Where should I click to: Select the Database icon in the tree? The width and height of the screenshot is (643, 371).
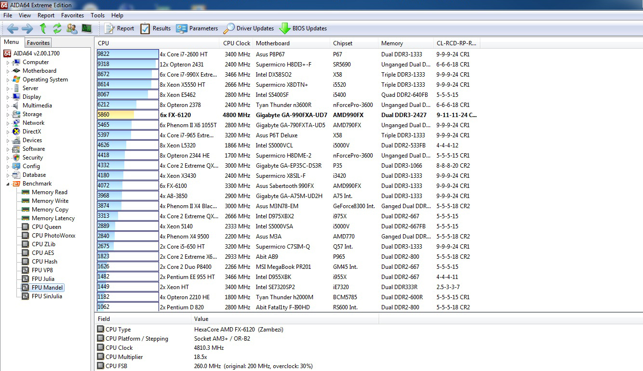17,175
